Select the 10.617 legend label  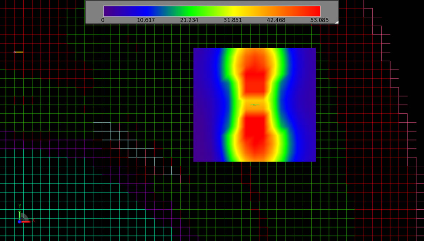[x=146, y=20]
